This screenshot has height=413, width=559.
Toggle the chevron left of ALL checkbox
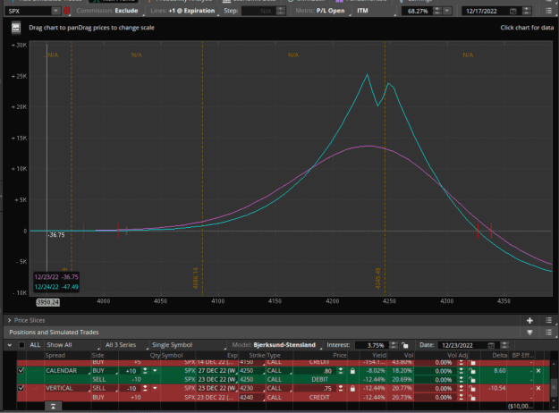pyautogui.click(x=10, y=345)
